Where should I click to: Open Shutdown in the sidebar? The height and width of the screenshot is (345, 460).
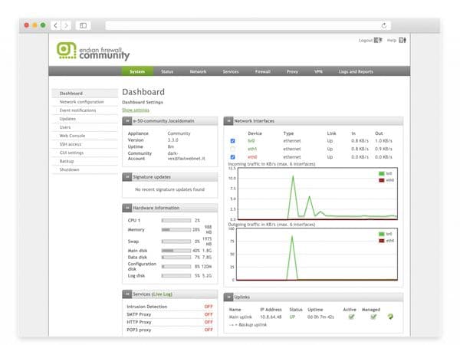click(x=85, y=170)
